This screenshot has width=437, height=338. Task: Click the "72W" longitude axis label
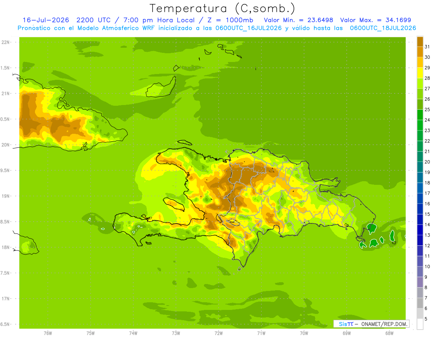(219, 333)
